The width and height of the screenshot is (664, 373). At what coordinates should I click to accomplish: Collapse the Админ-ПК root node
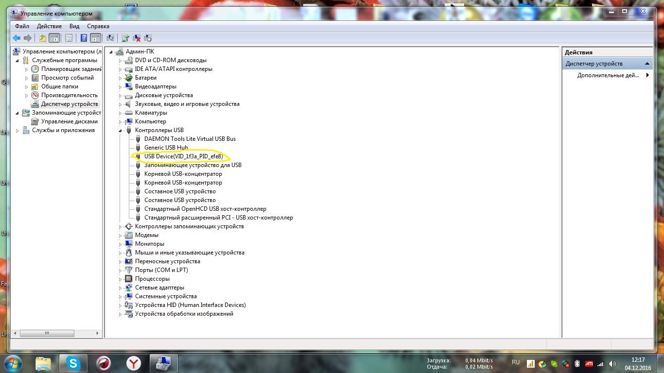(111, 51)
